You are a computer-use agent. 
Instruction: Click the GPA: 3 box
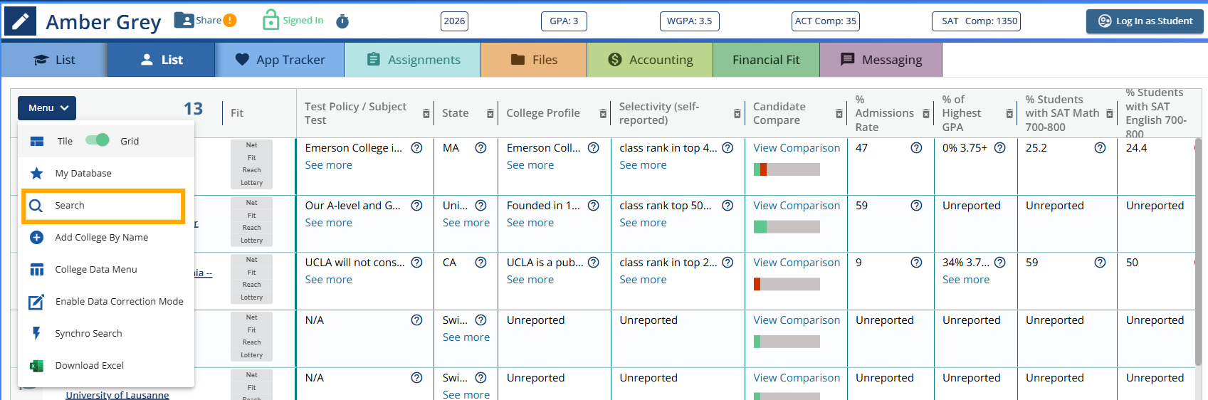click(564, 21)
